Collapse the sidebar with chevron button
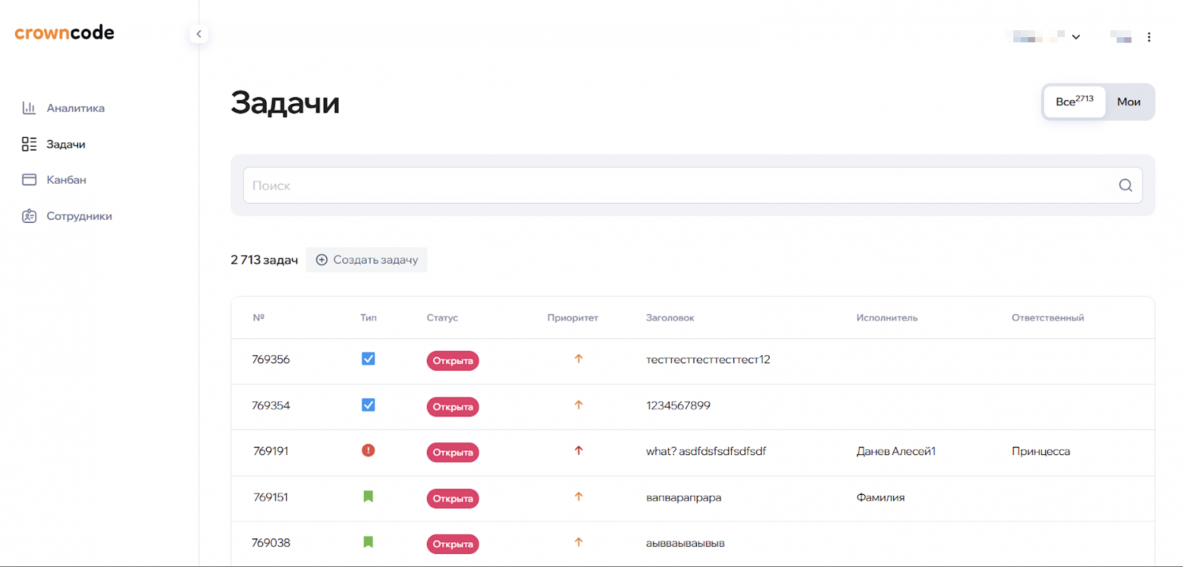This screenshot has height=567, width=1183. 199,34
